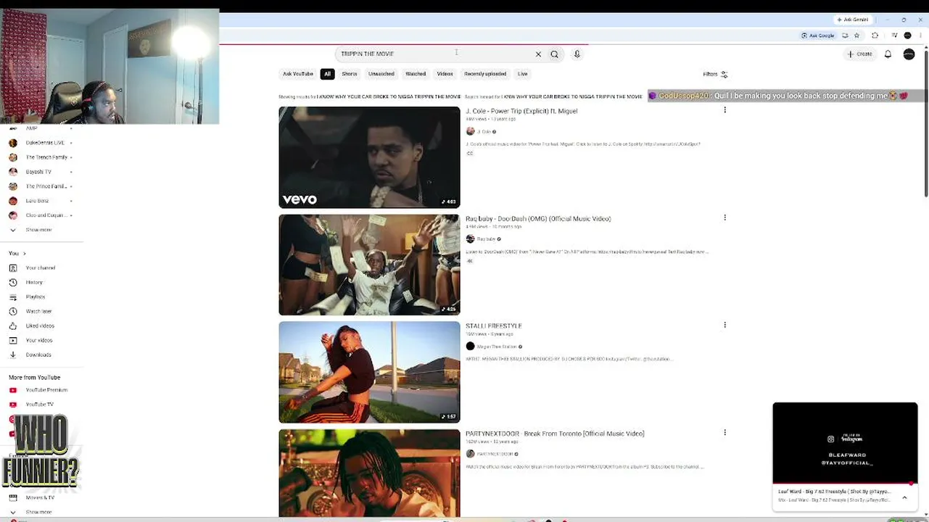Open the History clock icon
The height and width of the screenshot is (522, 929).
point(13,283)
